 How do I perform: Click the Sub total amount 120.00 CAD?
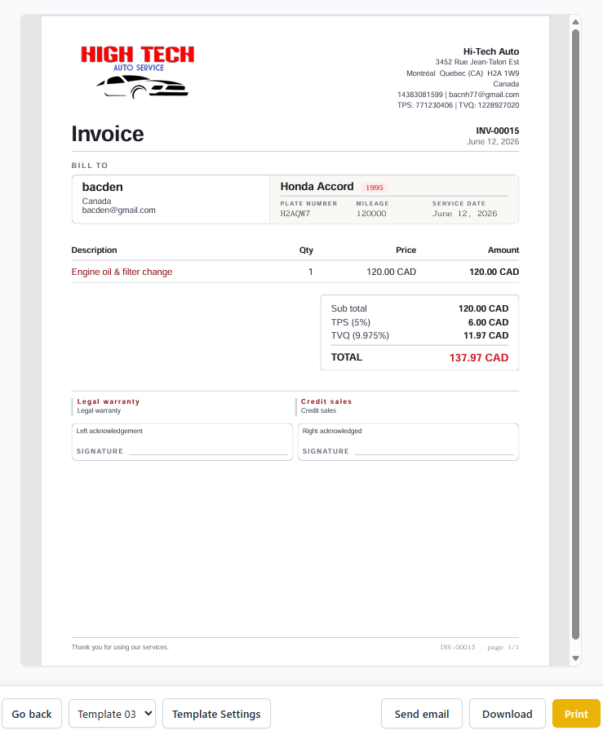(483, 309)
